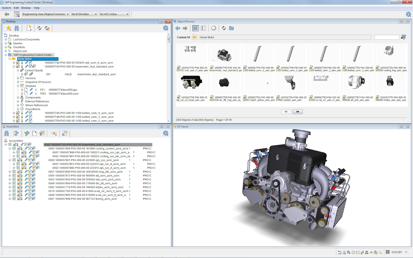Image resolution: width=413 pixels, height=258 pixels.
Task: Click the structure tree icon in Assemblies toolbar
Action: pos(16,133)
